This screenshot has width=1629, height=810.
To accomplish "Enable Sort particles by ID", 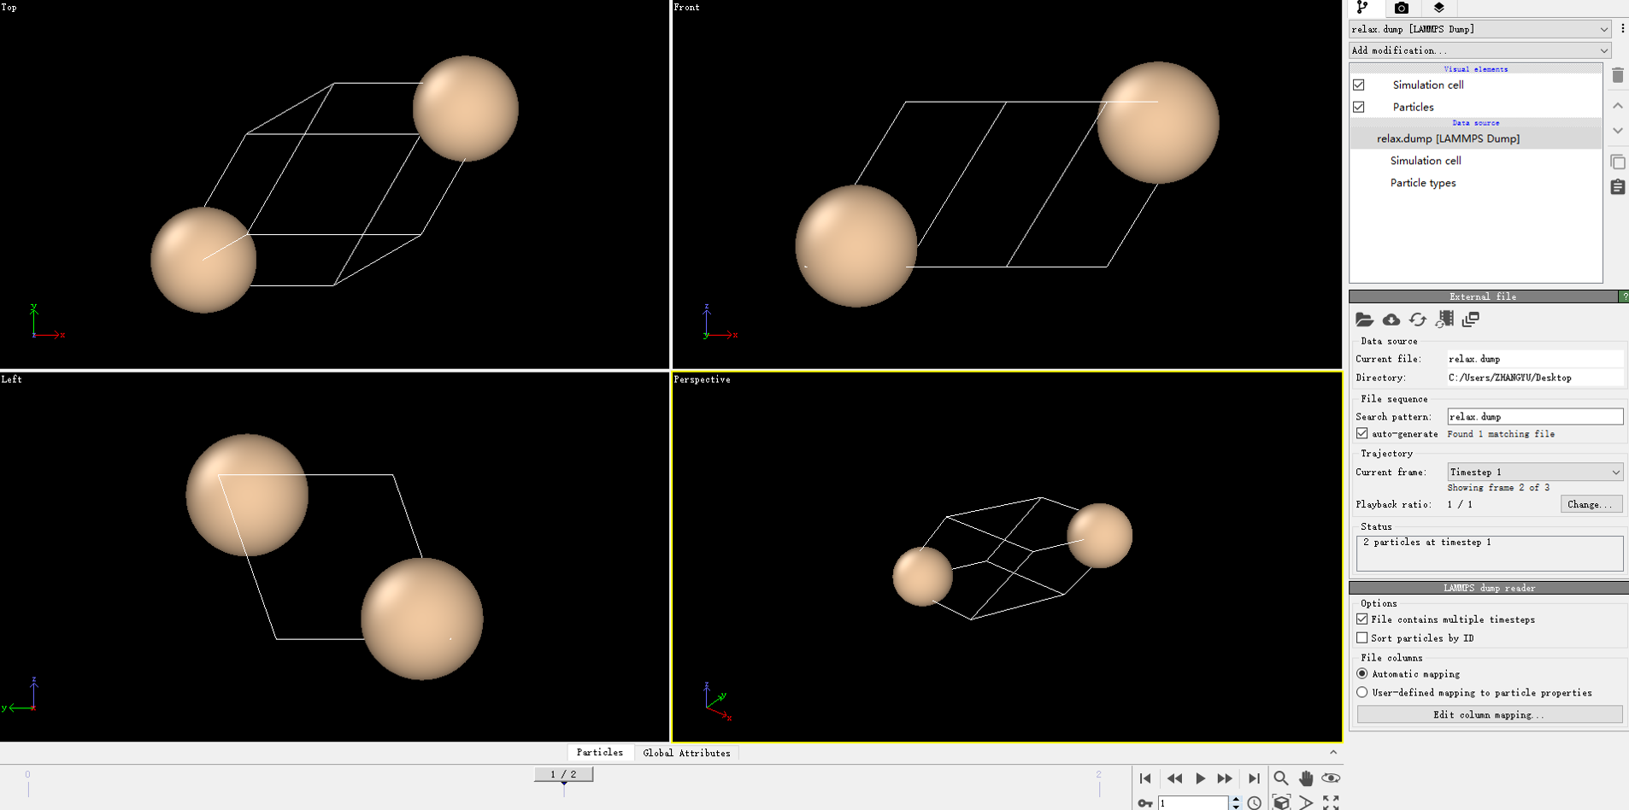I will click(1361, 638).
